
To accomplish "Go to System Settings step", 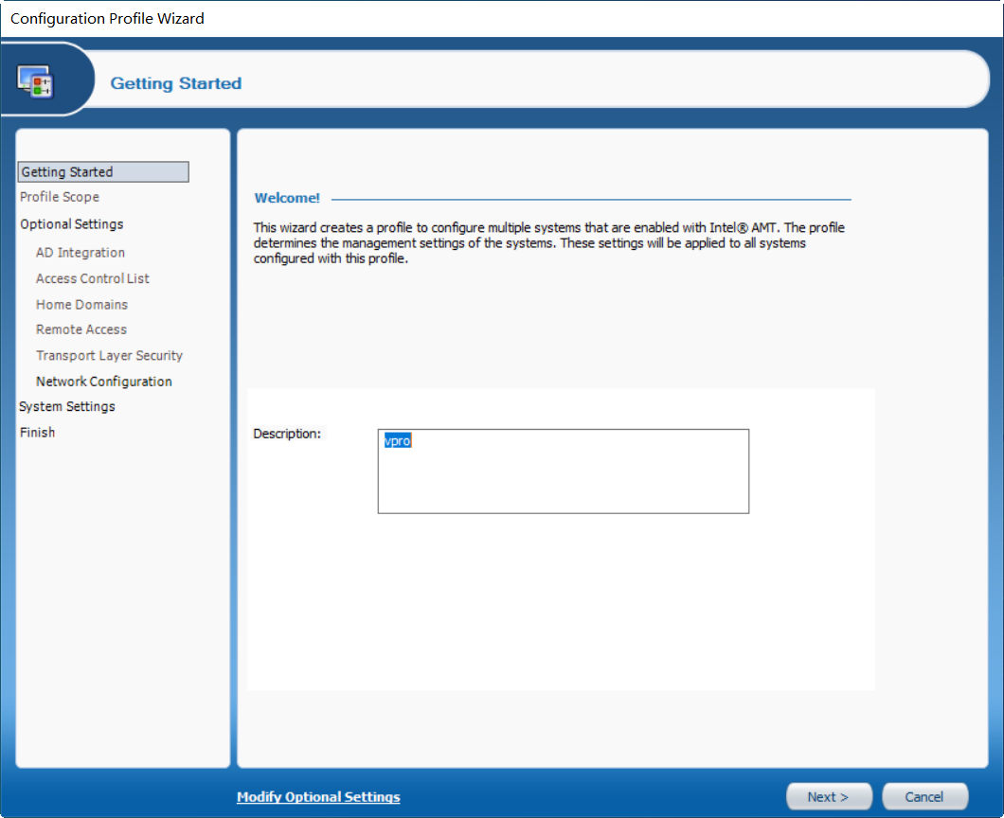I will point(66,406).
